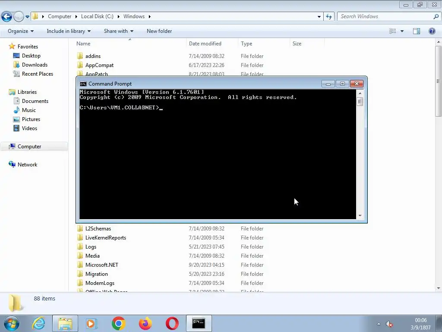Show the preview pane
Screen dimensions: 442x332
click(x=417, y=31)
